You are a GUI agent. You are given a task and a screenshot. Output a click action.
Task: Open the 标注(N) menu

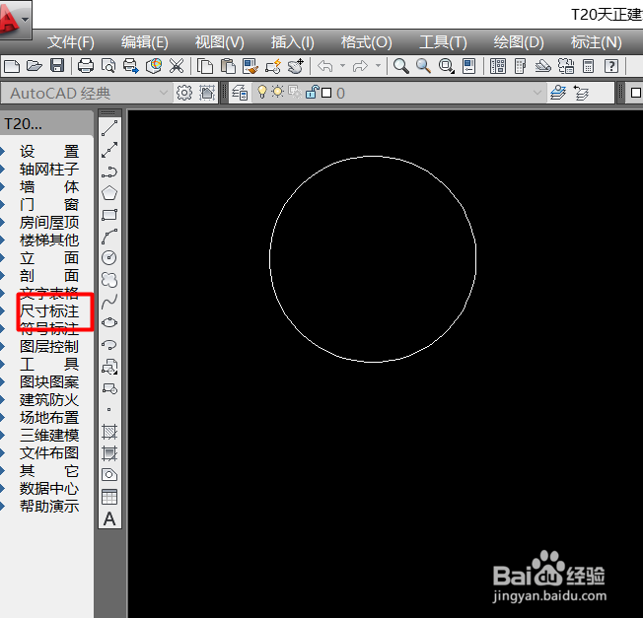597,42
